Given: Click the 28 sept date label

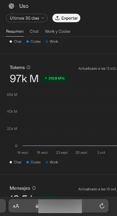Looking at the screenshot, I should point(82,153).
